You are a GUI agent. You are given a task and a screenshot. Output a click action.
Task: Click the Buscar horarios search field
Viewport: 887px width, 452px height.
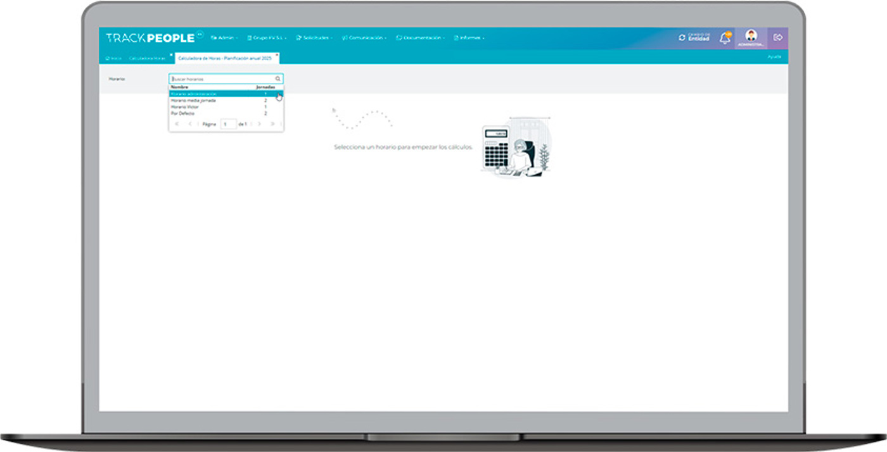(226, 79)
